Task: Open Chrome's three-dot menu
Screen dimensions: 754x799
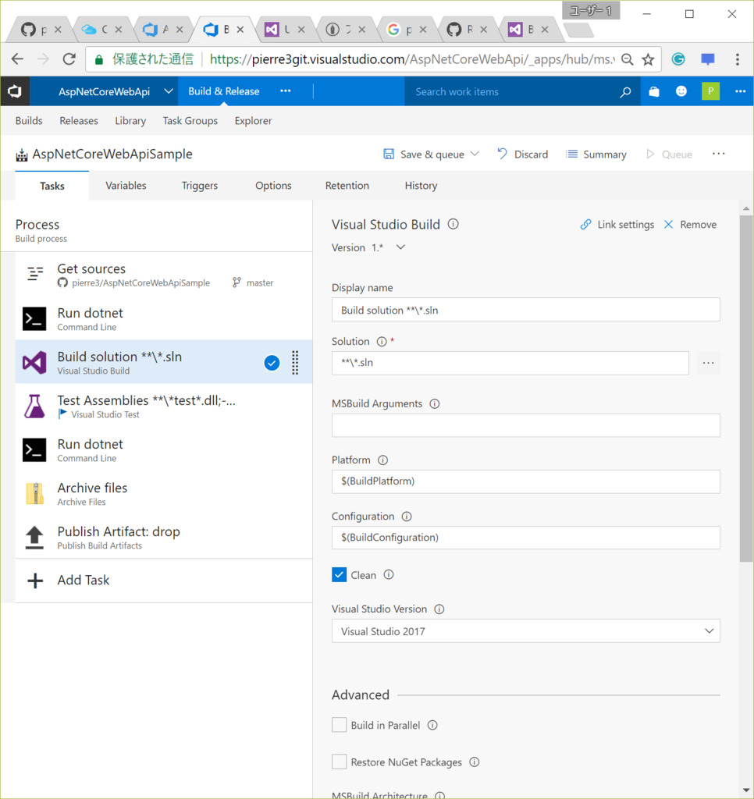Action: coord(737,59)
